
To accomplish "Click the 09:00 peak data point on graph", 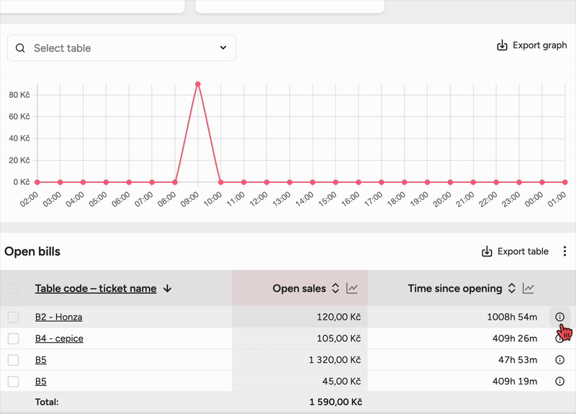I will [198, 84].
